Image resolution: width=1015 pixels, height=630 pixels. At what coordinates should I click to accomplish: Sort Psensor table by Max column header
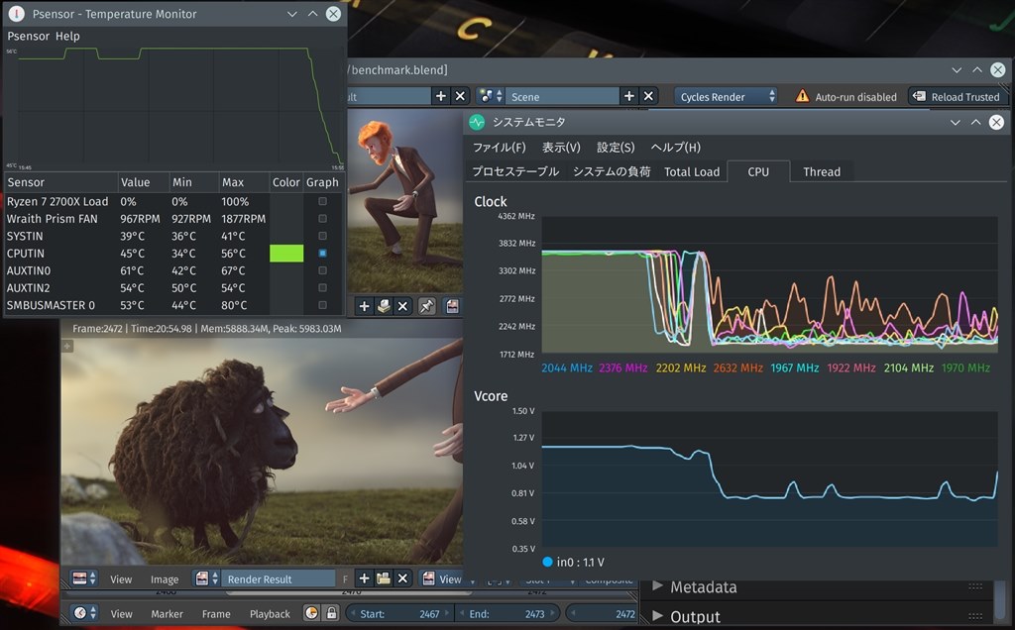[x=243, y=182]
